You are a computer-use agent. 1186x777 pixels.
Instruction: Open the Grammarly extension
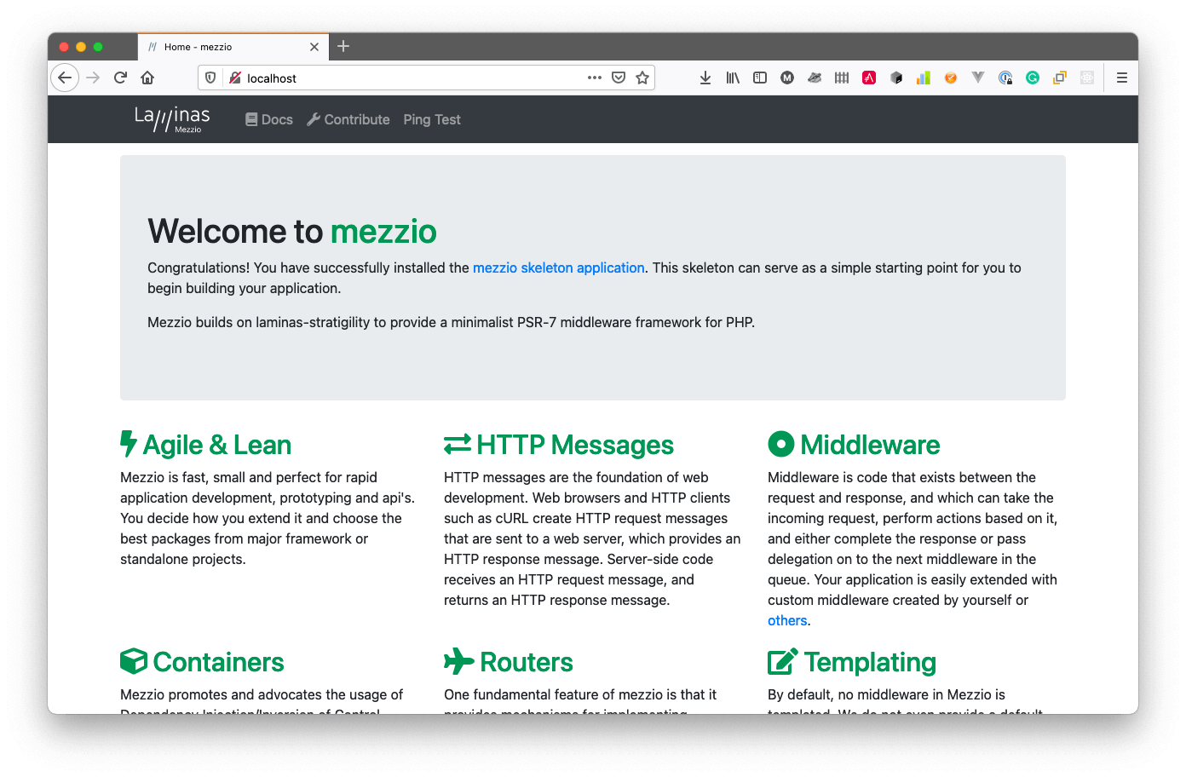point(1032,78)
